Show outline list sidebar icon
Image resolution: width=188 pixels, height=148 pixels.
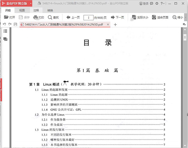click(5, 31)
